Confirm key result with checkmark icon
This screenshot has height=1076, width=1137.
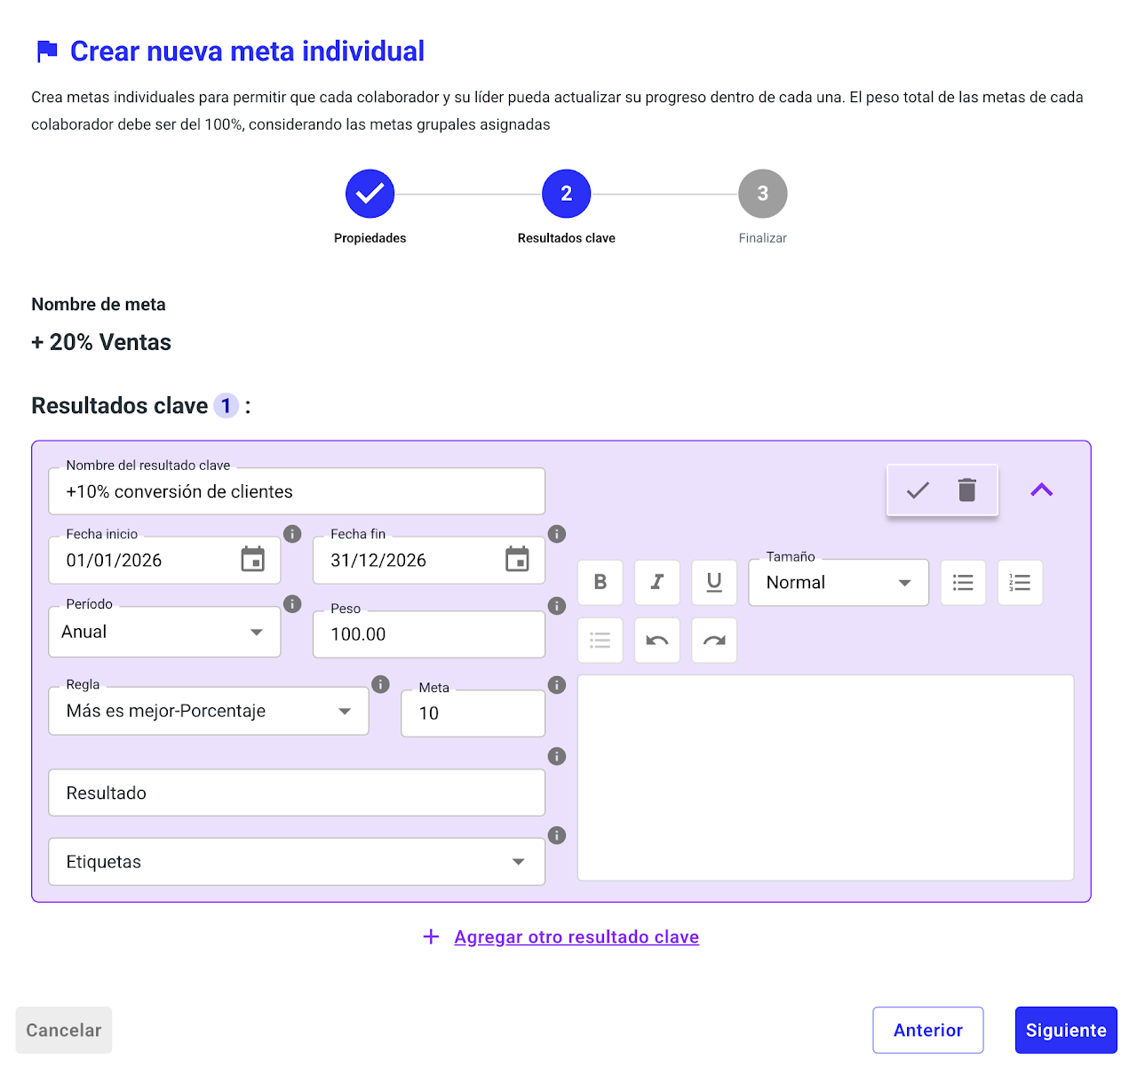(x=918, y=490)
